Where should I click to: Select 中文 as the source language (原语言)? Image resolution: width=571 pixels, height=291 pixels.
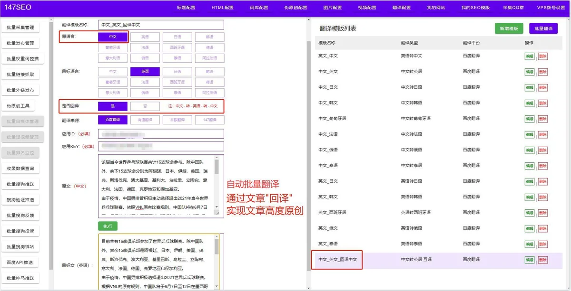[x=113, y=37]
